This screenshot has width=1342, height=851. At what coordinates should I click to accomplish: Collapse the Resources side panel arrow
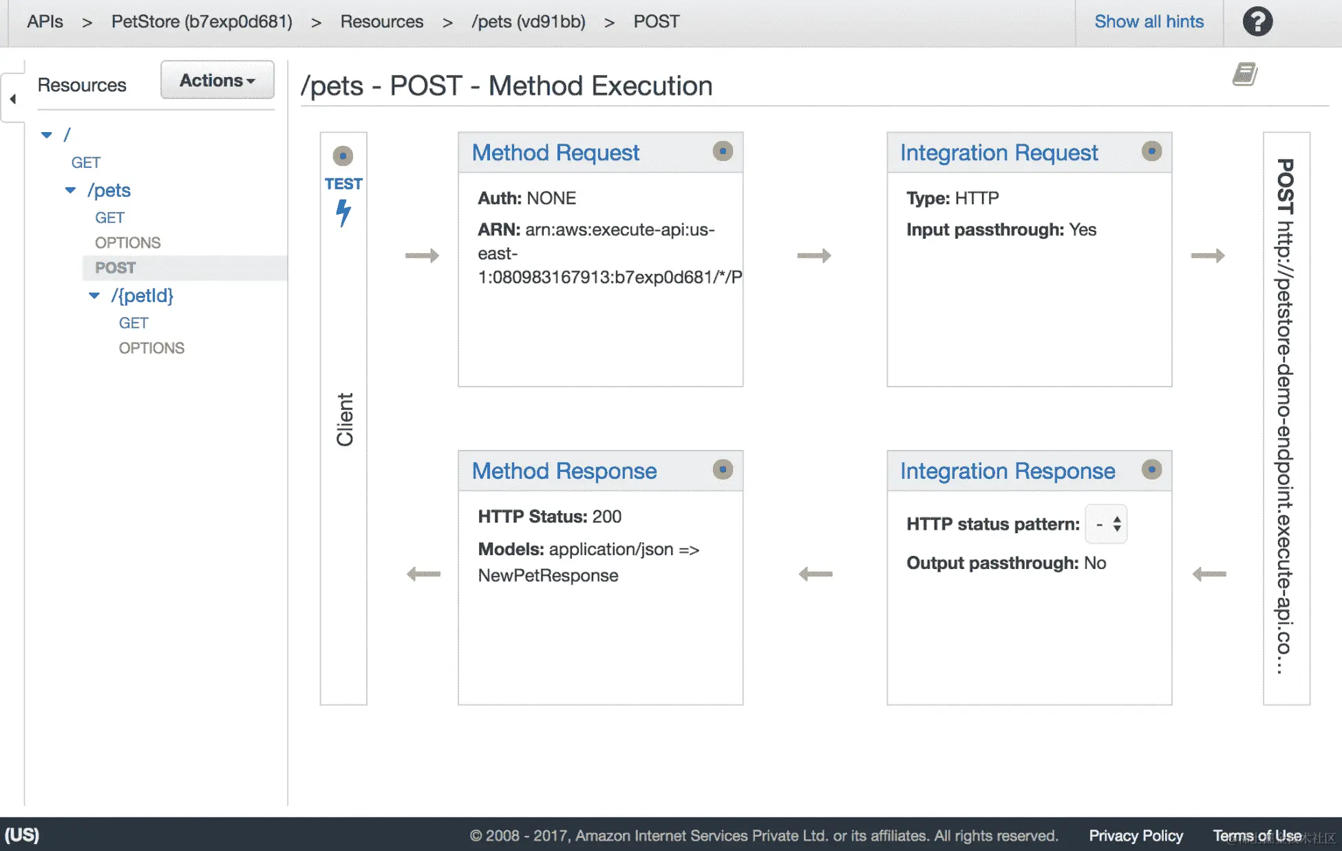click(x=12, y=99)
